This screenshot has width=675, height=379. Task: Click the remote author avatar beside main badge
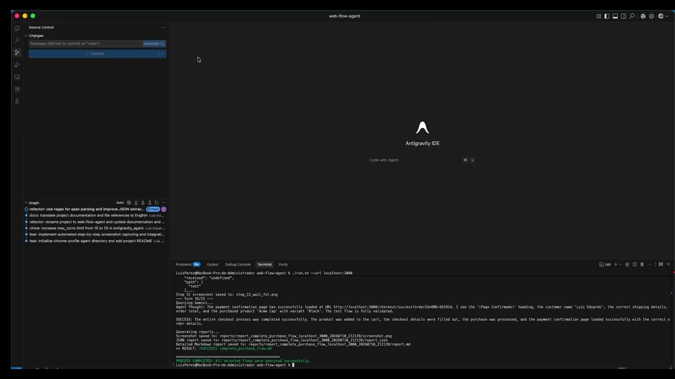(x=163, y=209)
